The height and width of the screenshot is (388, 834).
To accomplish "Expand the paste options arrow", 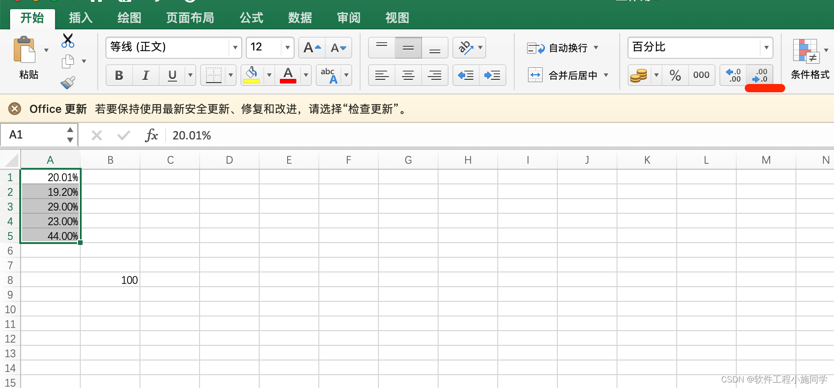I will click(x=46, y=50).
